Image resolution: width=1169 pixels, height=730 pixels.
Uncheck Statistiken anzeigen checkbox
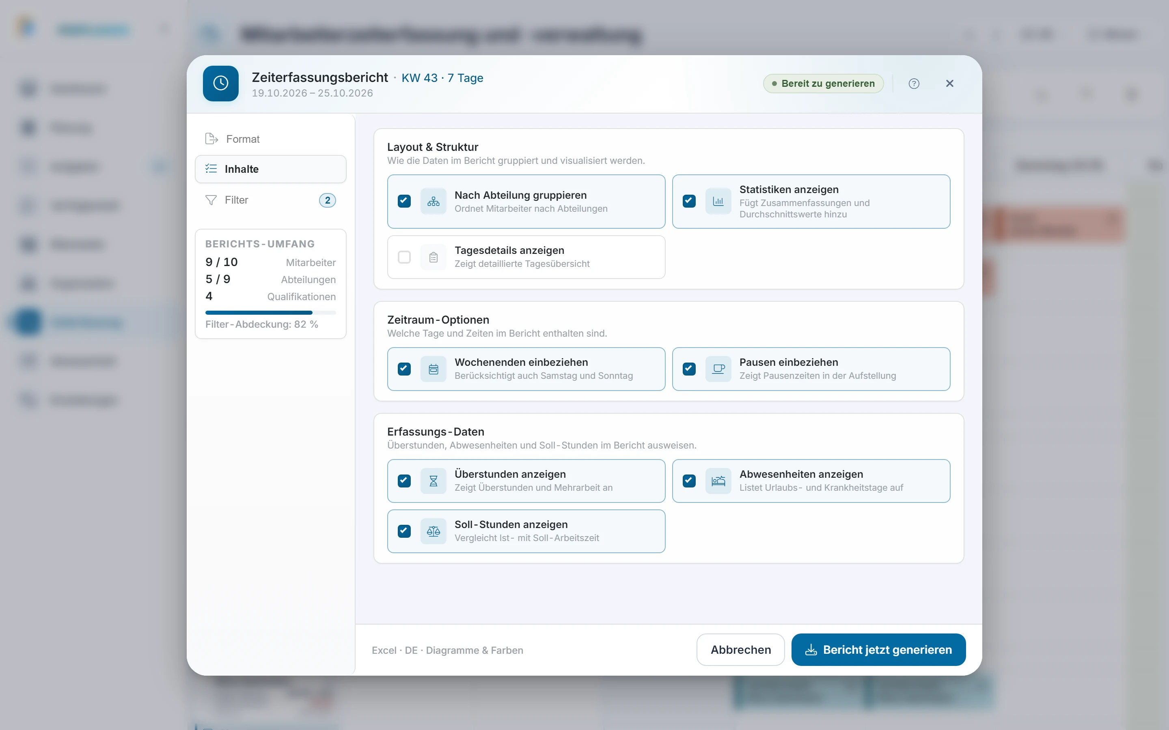tap(689, 201)
